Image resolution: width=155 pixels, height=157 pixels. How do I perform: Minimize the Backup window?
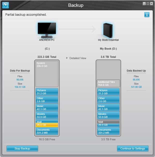(x=144, y=4)
